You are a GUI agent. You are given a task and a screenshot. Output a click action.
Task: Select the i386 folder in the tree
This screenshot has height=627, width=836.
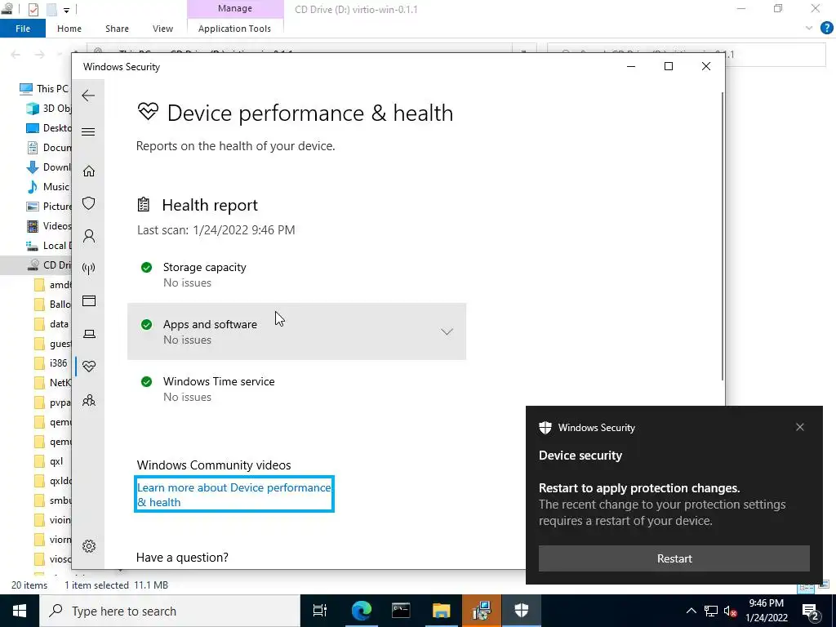coord(51,363)
